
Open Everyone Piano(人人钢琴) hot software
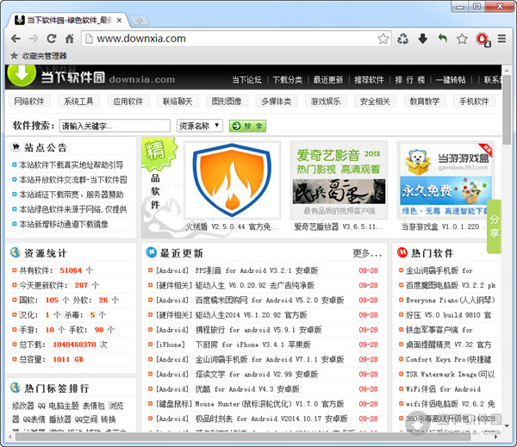(451, 301)
